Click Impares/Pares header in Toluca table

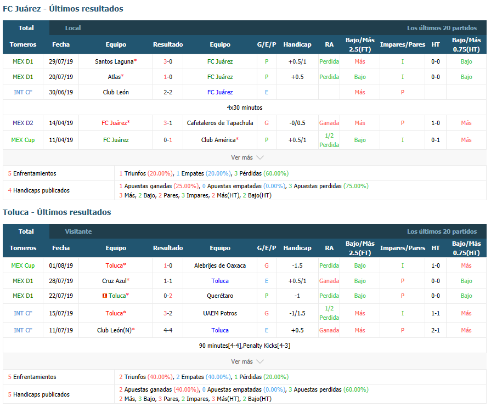402,248
